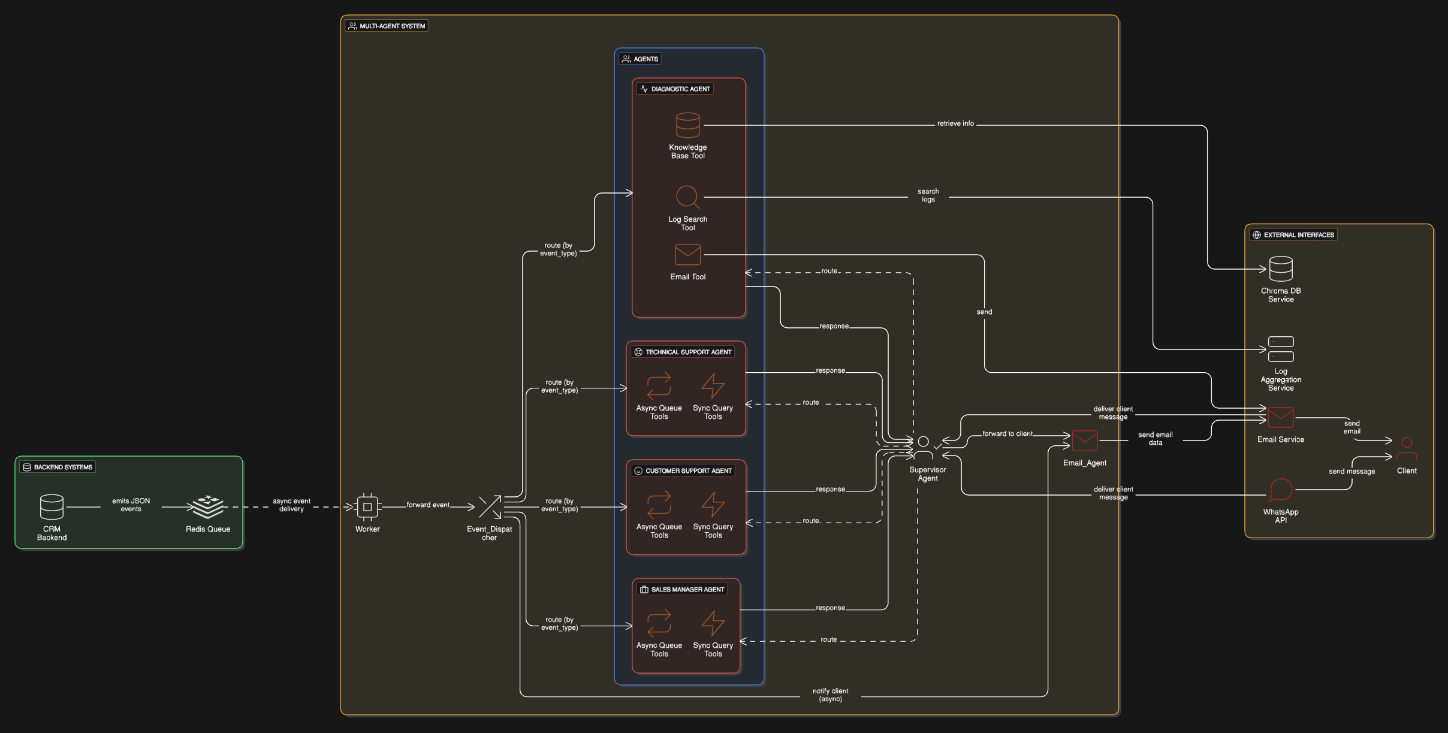Screen dimensions: 1448x733
Task: Select the Diagnostic Agent group header
Action: click(675, 89)
